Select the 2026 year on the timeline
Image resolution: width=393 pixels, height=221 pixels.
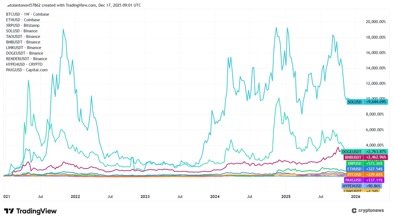tap(356, 197)
